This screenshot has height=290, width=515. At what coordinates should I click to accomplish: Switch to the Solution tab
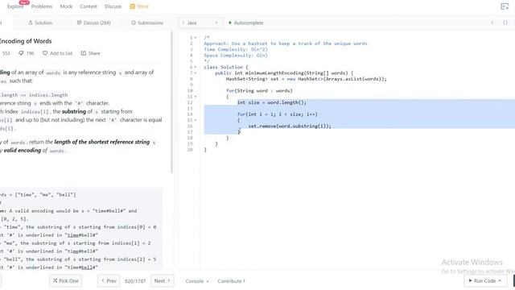pyautogui.click(x=40, y=23)
